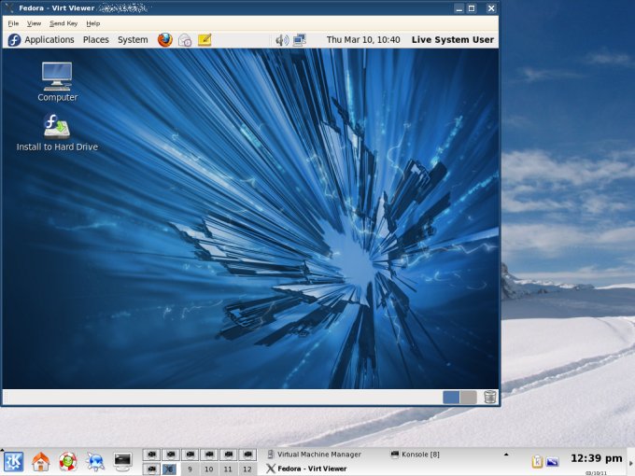
Task: Click the volume speaker icon
Action: pos(281,40)
